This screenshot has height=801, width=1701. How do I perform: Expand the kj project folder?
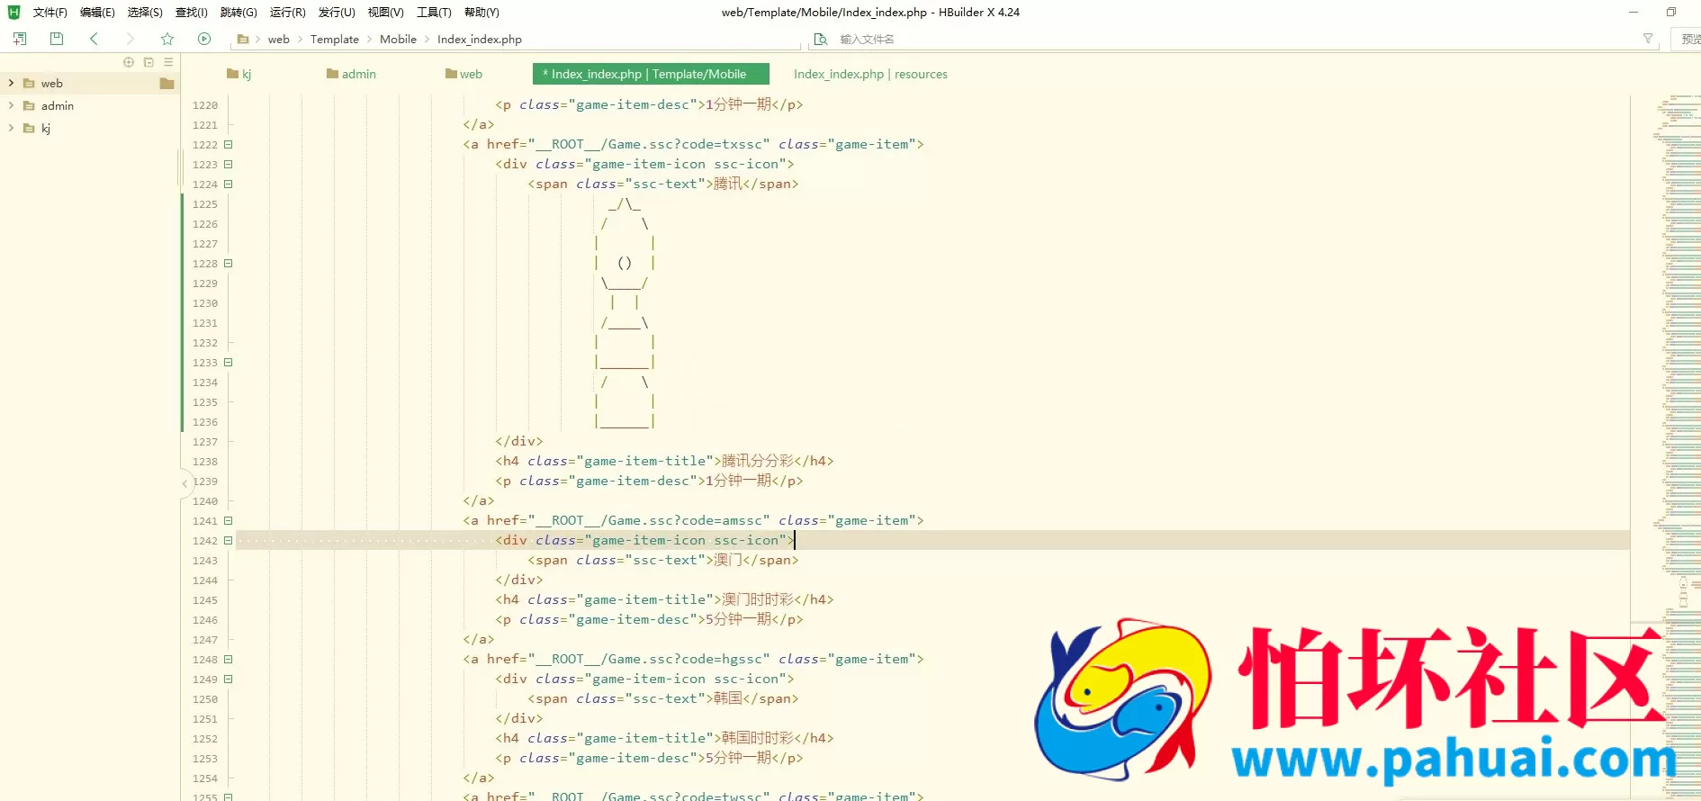11,129
